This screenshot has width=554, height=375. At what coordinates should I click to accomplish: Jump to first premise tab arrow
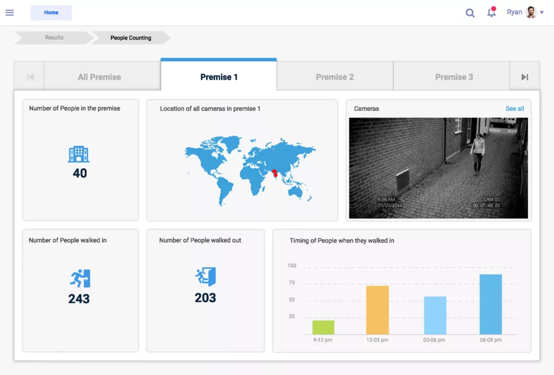tap(30, 77)
